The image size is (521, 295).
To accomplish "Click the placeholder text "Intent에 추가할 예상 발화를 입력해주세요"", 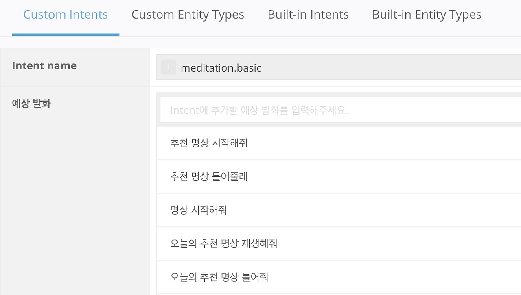I will pyautogui.click(x=259, y=111).
